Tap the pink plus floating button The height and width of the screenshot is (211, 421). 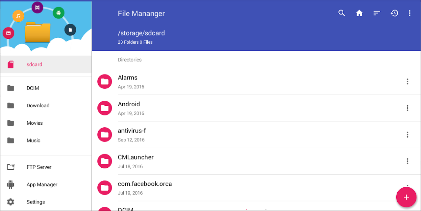coord(406,197)
